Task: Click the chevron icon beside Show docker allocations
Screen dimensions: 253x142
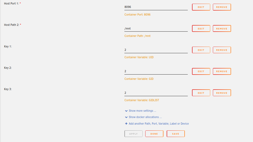Action: (126, 117)
